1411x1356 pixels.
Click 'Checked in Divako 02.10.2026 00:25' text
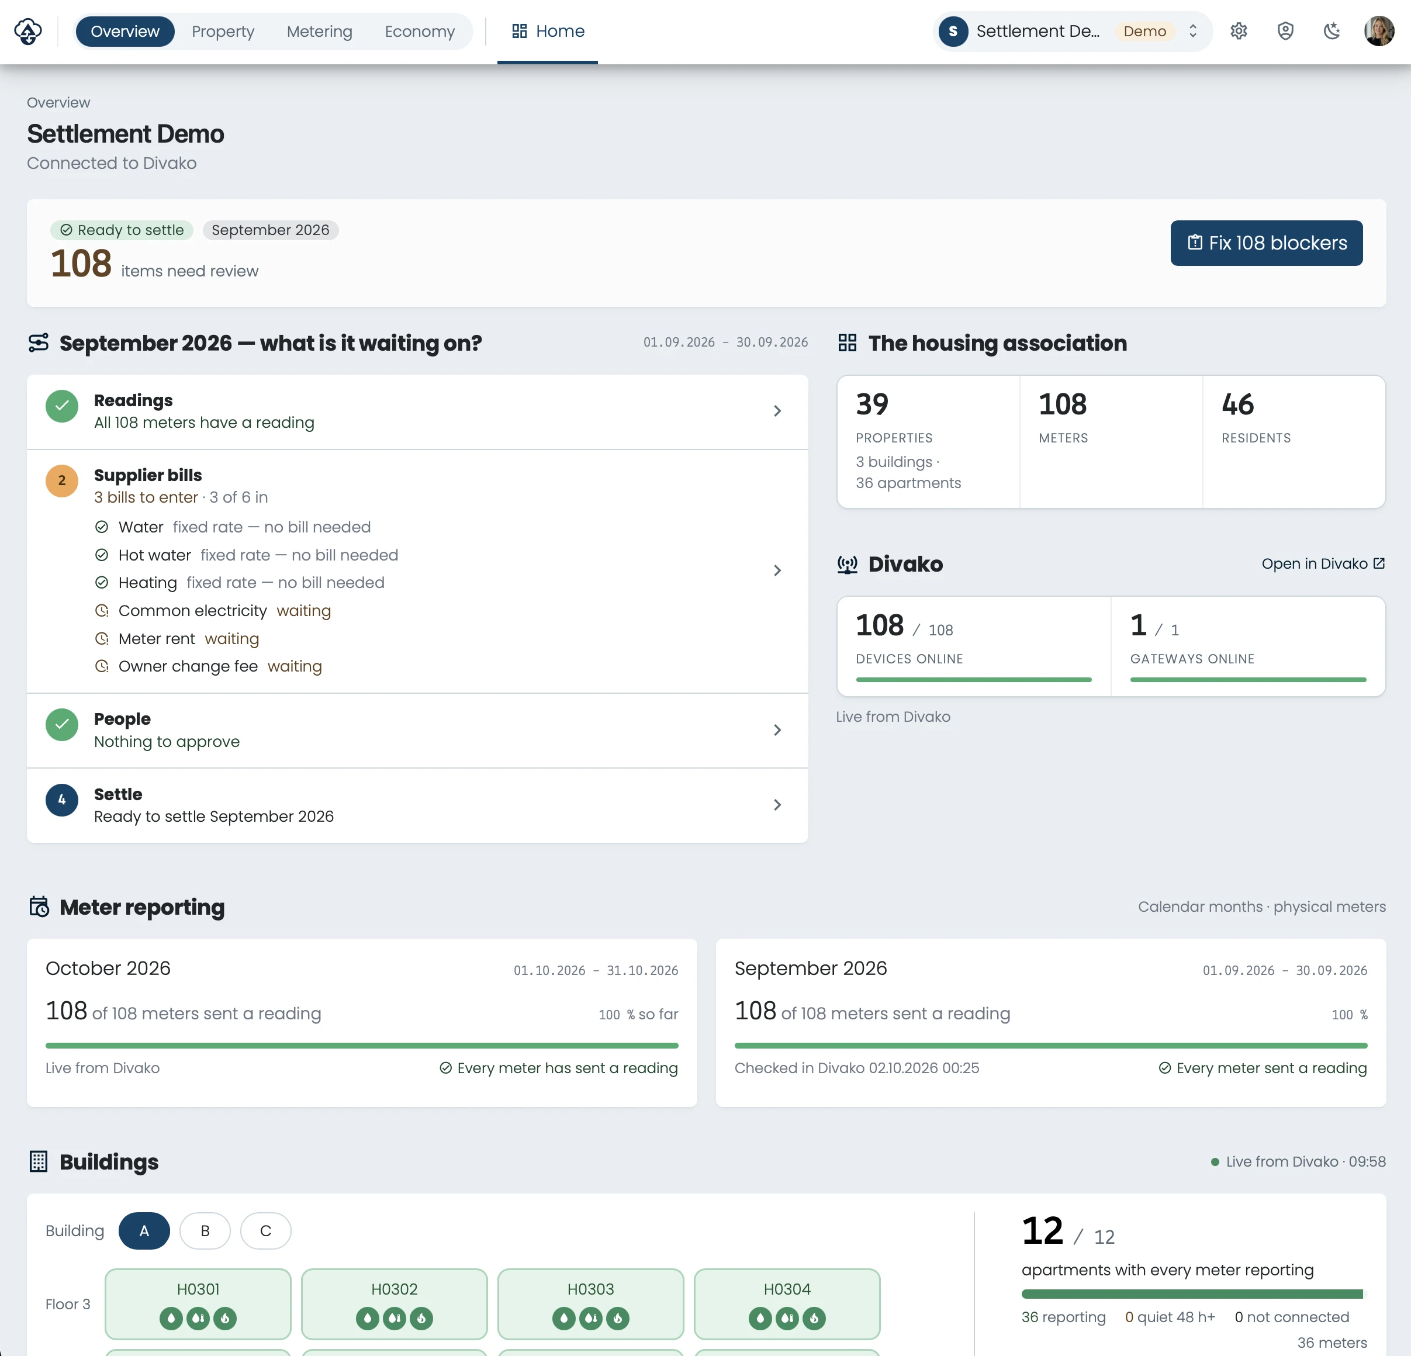tap(857, 1068)
